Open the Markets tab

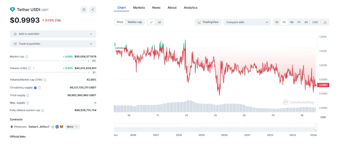click(139, 8)
